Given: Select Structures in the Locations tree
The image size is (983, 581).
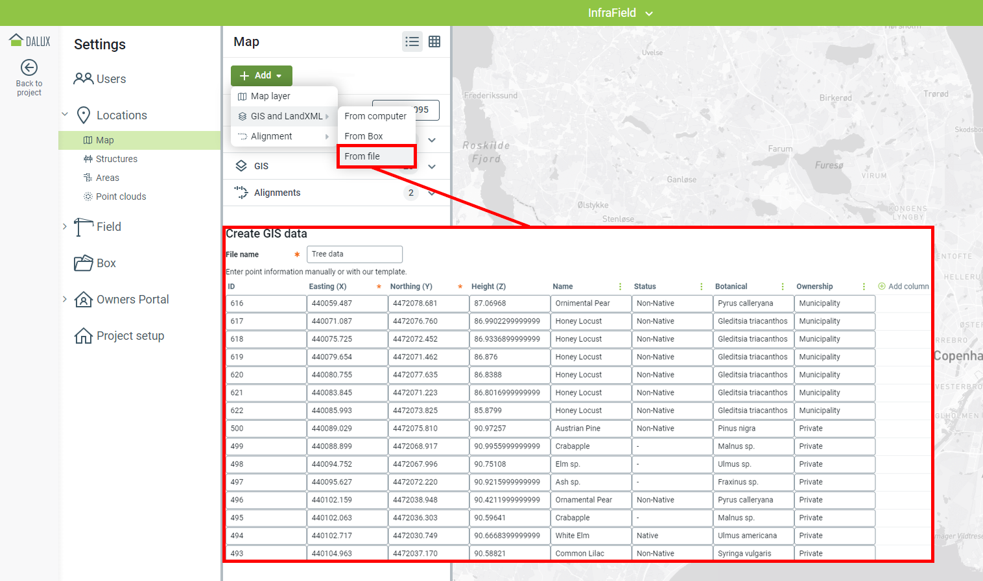Looking at the screenshot, I should tap(116, 159).
